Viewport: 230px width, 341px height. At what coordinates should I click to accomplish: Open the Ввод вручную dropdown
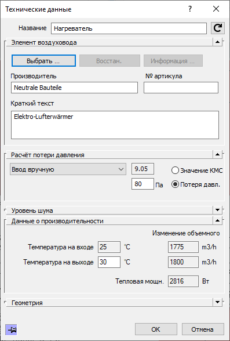tap(68, 169)
